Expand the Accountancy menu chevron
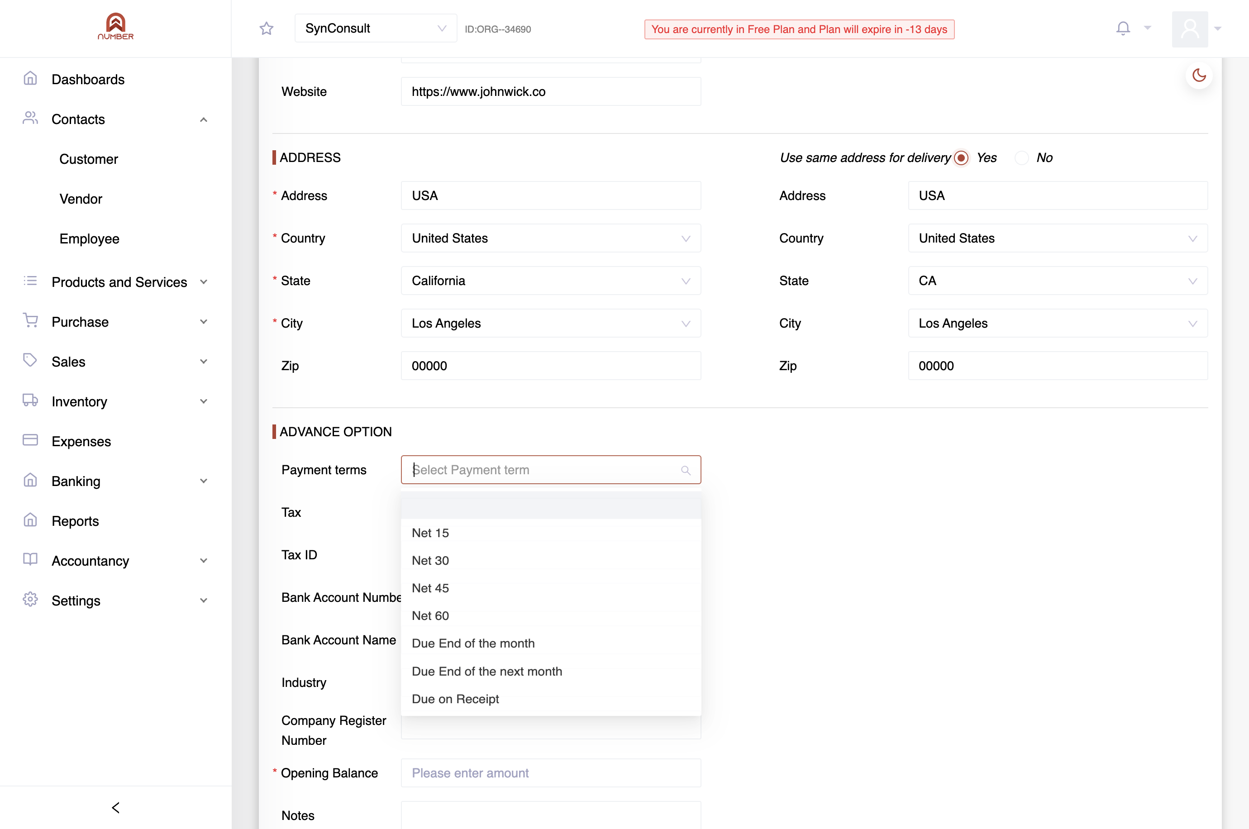Viewport: 1249px width, 829px height. (204, 561)
